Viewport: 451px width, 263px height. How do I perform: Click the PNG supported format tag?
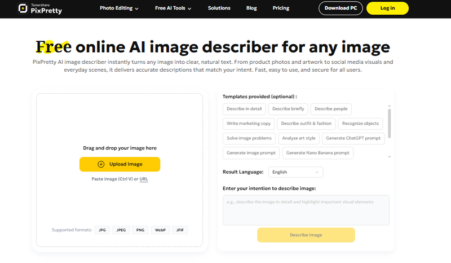pyautogui.click(x=140, y=230)
